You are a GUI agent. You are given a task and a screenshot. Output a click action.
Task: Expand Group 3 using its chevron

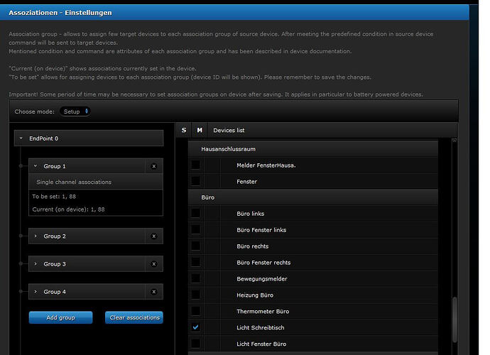(36, 263)
